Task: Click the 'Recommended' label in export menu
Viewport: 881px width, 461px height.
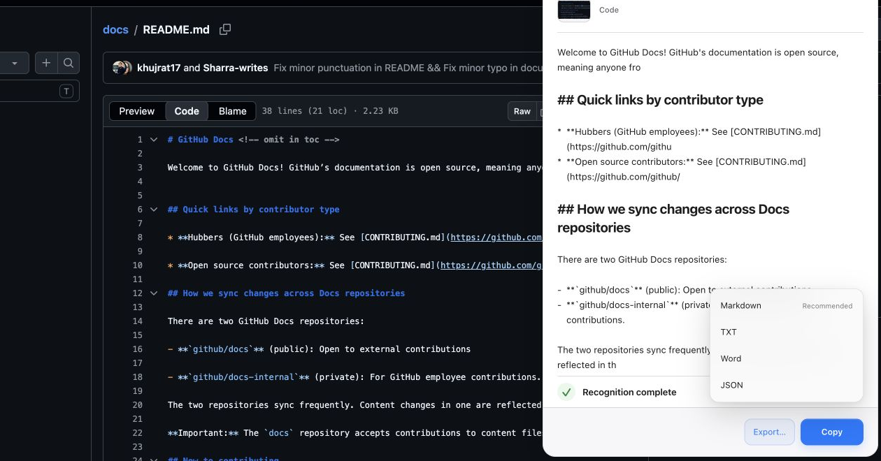Action: coord(827,306)
